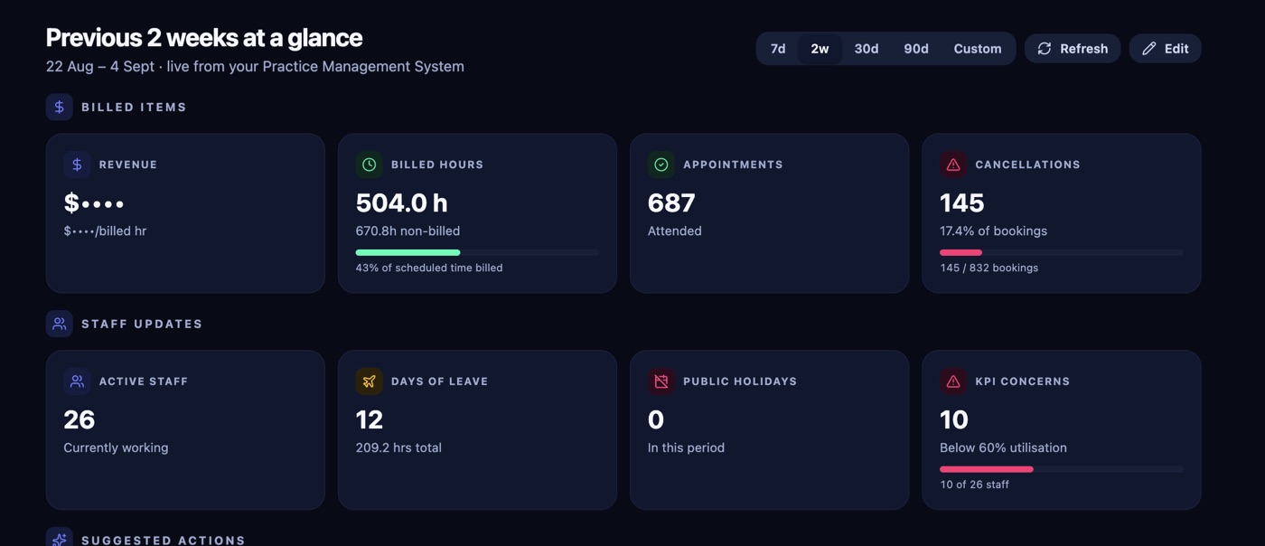
Task: Click the In this period label
Action: click(686, 447)
